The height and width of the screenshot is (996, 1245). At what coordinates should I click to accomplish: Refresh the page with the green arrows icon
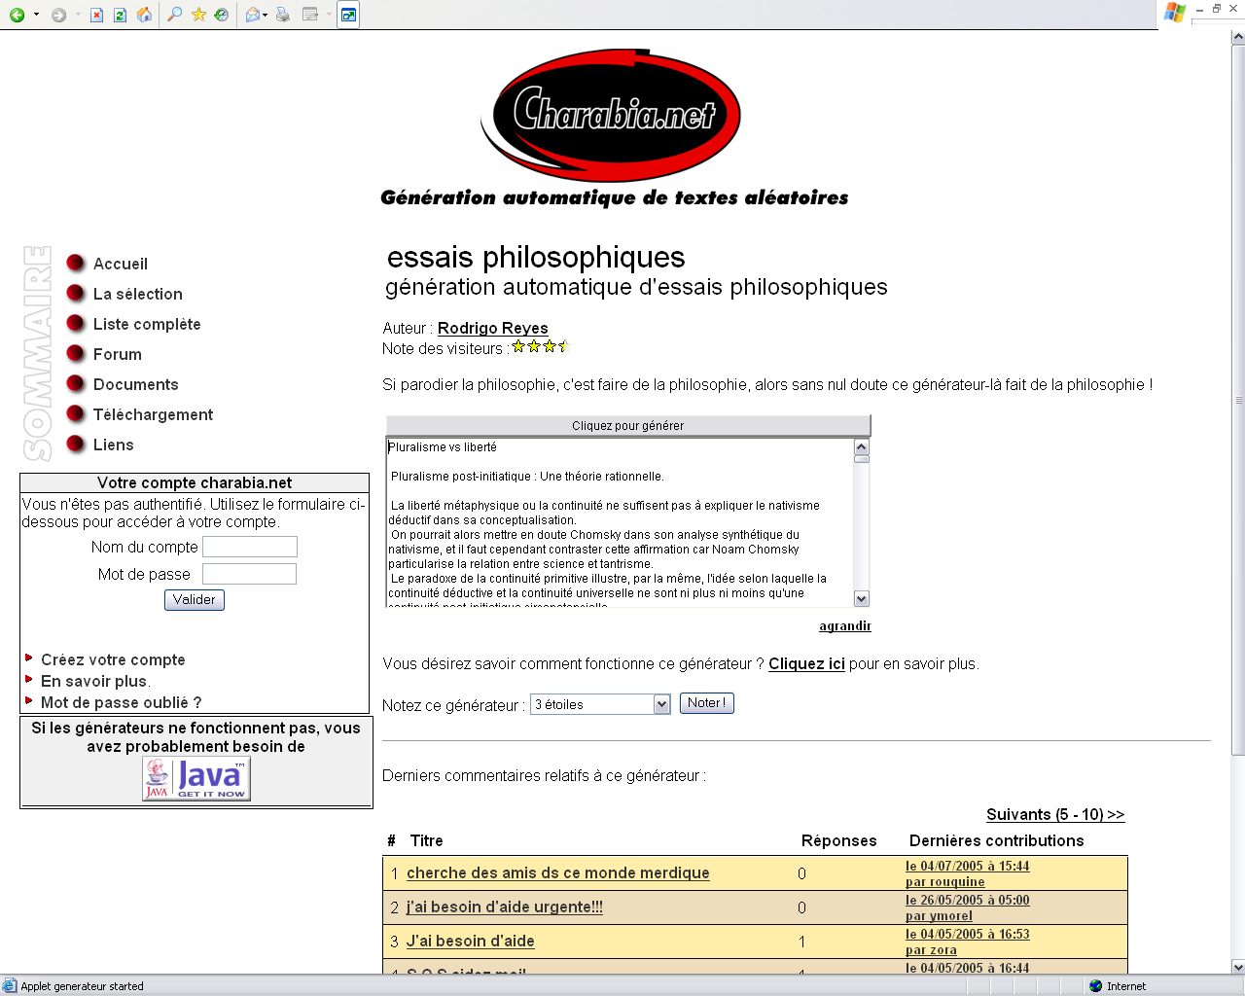[x=120, y=15]
